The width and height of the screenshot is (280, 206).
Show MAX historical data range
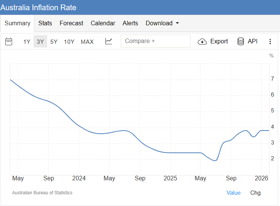[87, 42]
